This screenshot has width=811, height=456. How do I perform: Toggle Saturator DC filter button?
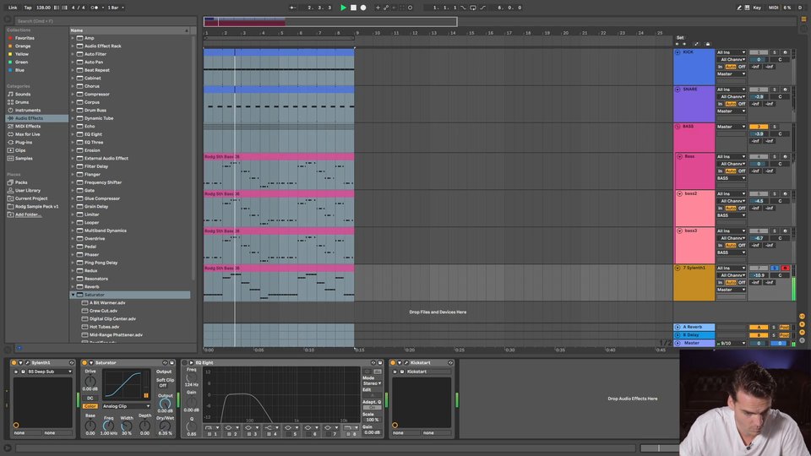point(90,398)
